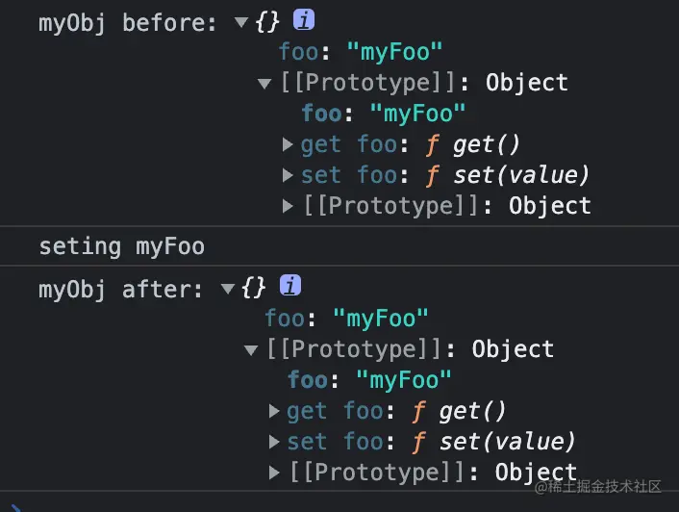Expand set foo under myObj before
Image resolution: width=679 pixels, height=512 pixels.
288,176
